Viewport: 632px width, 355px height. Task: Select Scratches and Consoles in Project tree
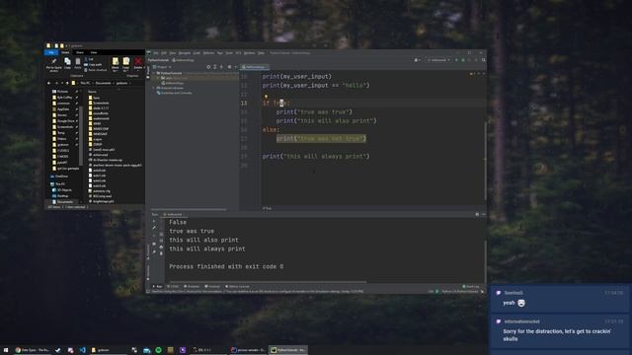point(175,93)
